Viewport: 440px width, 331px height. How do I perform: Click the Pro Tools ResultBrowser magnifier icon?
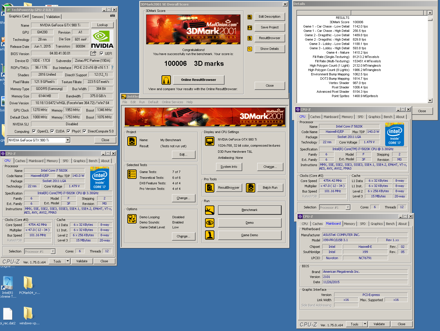[x=210, y=188]
